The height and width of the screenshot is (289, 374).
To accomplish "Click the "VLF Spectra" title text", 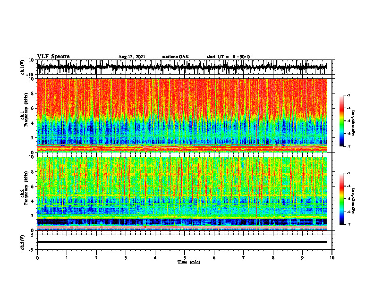I will coord(53,56).
